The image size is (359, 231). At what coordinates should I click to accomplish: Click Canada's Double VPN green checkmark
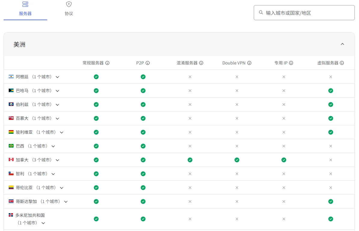point(237,160)
